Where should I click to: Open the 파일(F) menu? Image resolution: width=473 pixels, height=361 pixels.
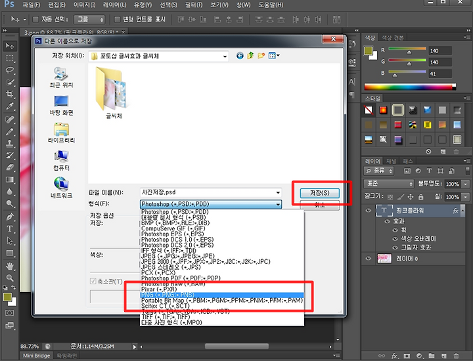32,5
